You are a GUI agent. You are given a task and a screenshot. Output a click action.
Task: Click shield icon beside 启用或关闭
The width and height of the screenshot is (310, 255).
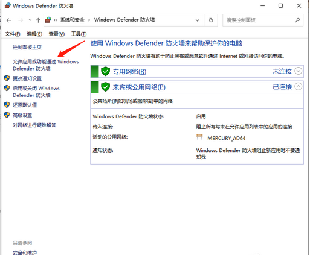[7, 88]
